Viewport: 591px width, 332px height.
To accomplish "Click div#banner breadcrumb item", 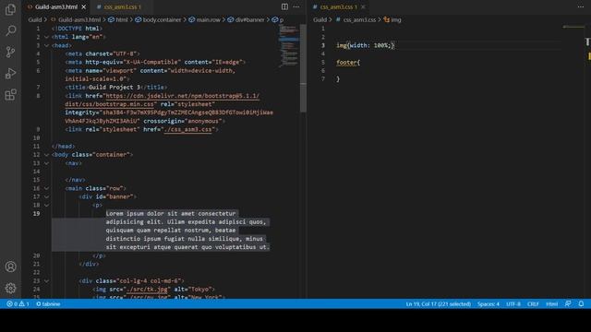I will pos(246,19).
